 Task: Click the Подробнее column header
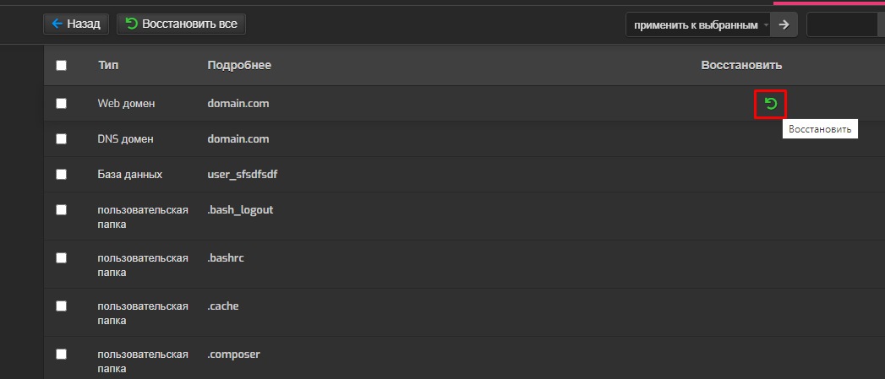[x=239, y=66]
